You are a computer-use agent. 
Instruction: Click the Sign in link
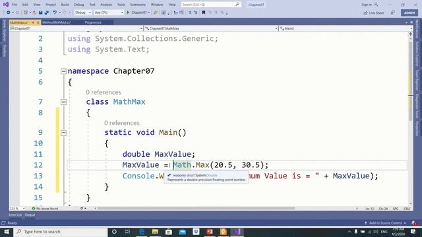pos(369,5)
